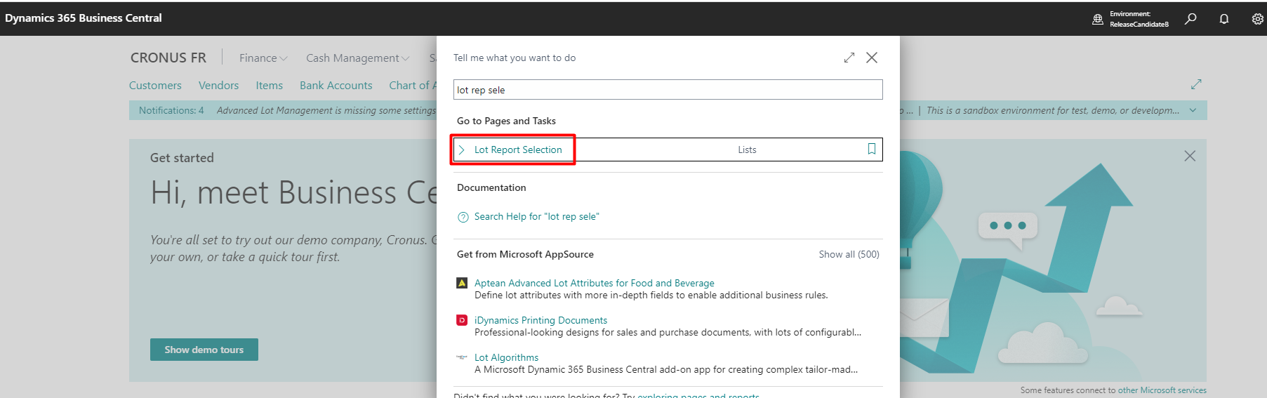Expand the Finance menu dropdown

[263, 58]
